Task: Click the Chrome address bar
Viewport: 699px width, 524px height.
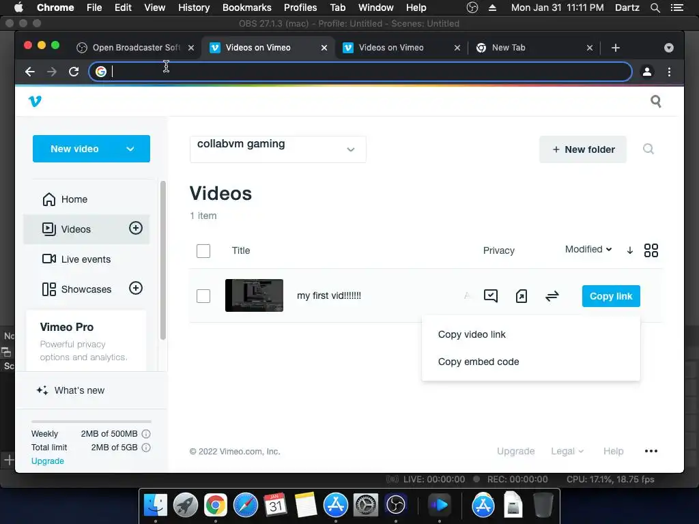Action: 360,72
